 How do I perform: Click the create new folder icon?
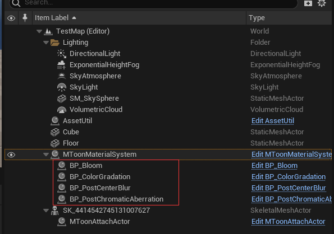(308, 3)
